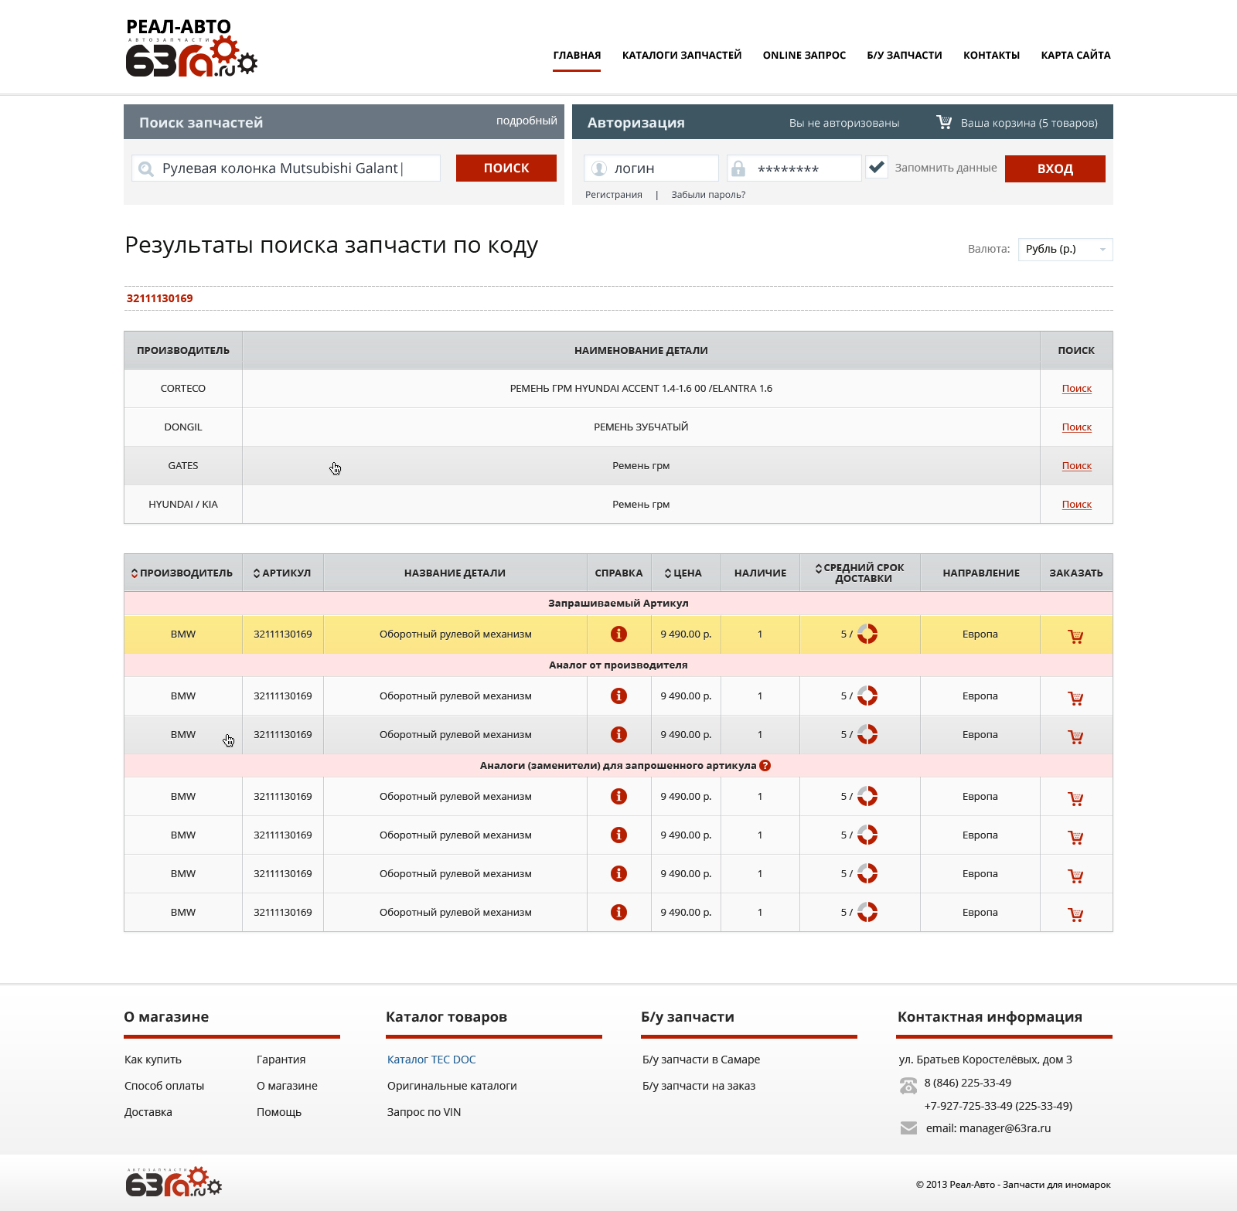Open the Карта сайта menu item
Screen dimensions: 1237x1211
[x=1075, y=55]
